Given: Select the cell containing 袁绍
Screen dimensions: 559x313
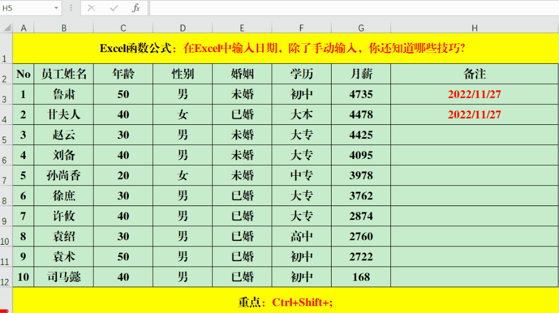Looking at the screenshot, I should pyautogui.click(x=64, y=237).
